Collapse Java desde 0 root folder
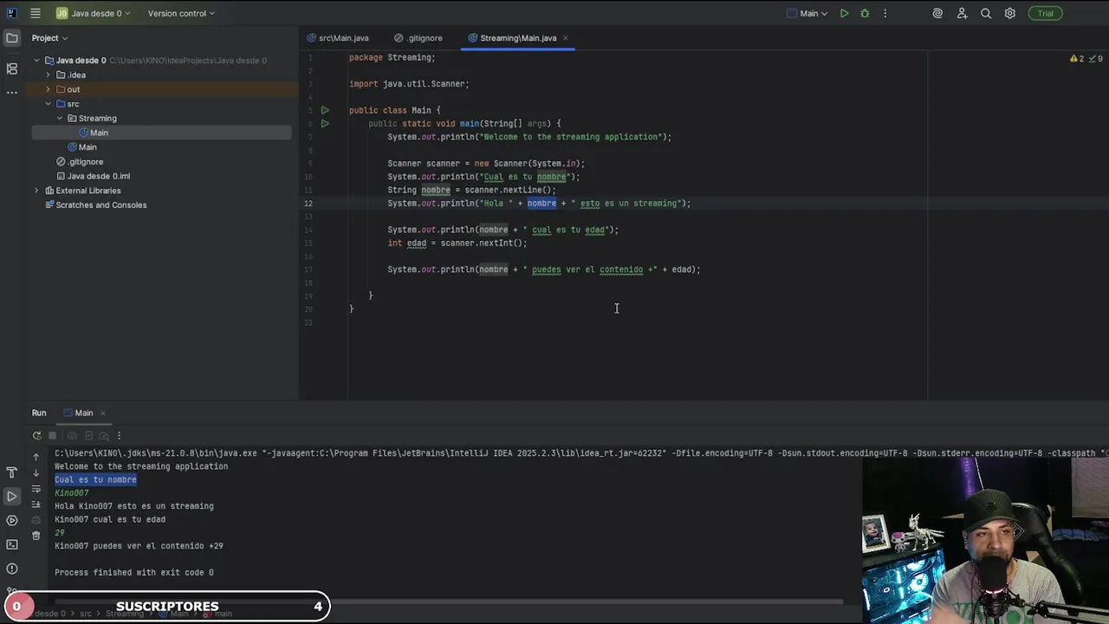 click(36, 61)
